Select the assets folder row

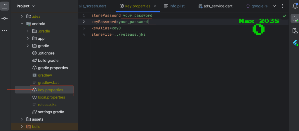(44, 119)
